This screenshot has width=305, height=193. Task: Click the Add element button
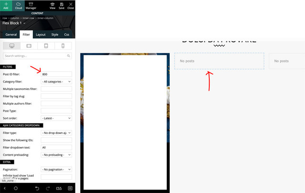tap(6, 5)
